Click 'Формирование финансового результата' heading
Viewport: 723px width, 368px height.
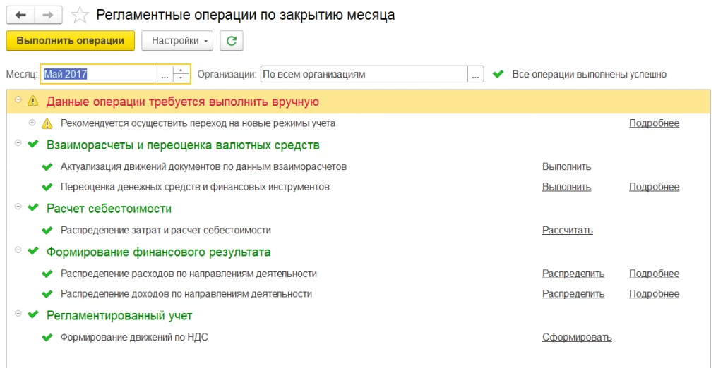pyautogui.click(x=158, y=252)
